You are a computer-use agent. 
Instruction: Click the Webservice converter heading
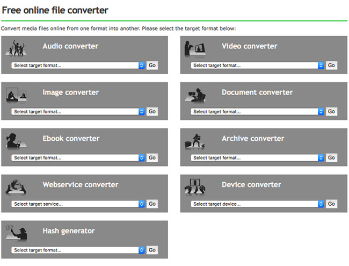click(81, 184)
